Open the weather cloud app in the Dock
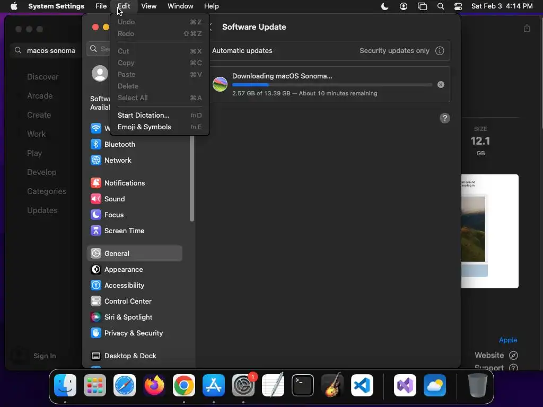Viewport: 543px width, 407px height. click(x=435, y=385)
